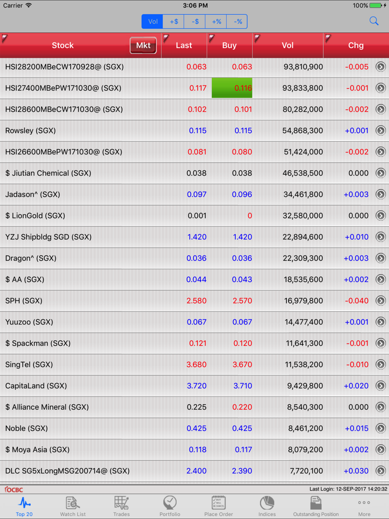This screenshot has width=389, height=519.
Task: Select stock name Noble (SGX)
Action: pos(26,428)
